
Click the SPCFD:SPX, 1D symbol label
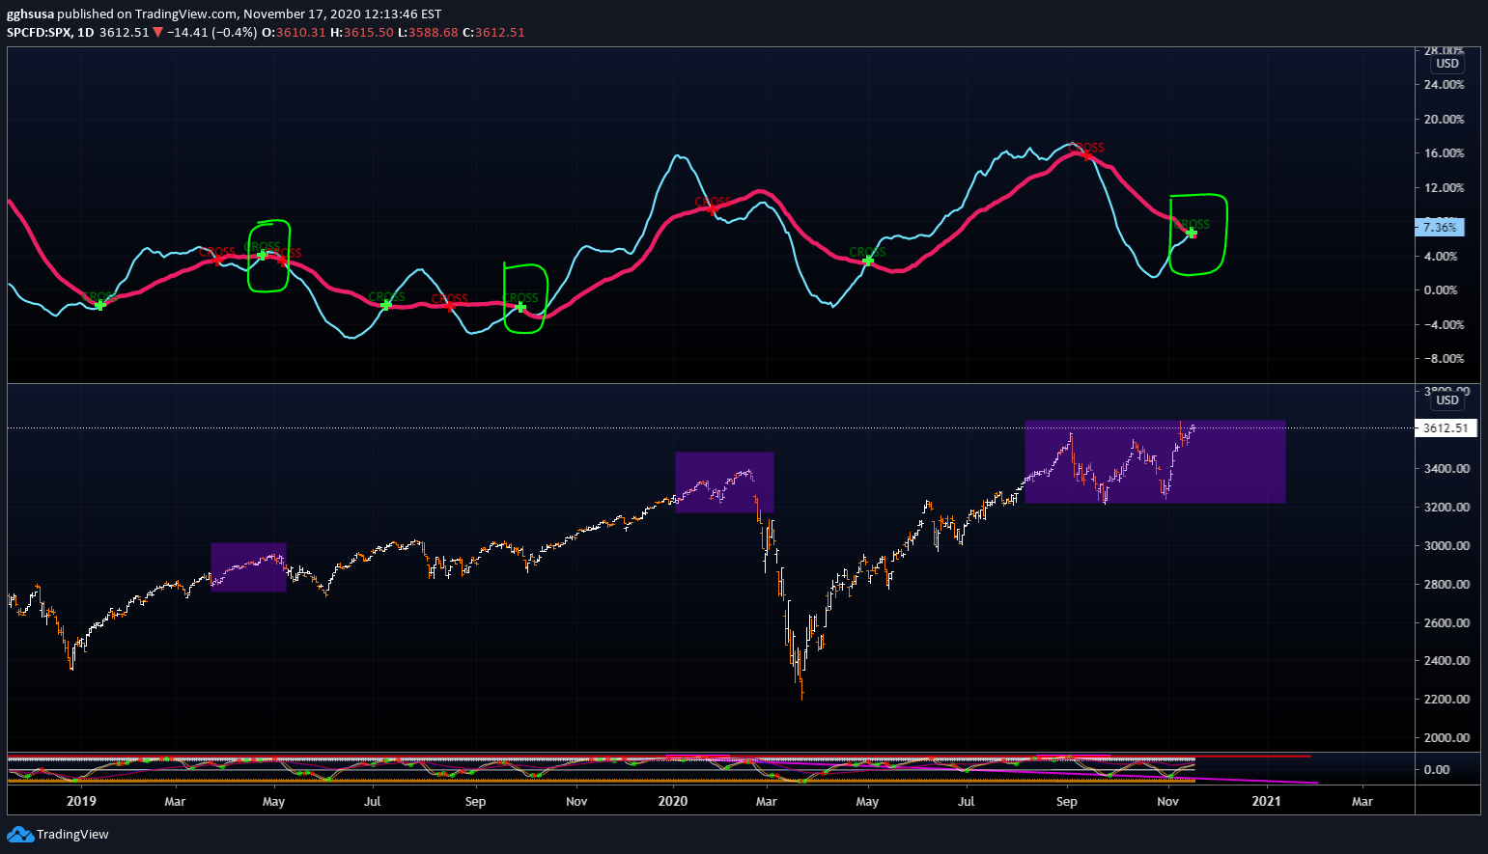pyautogui.click(x=50, y=32)
